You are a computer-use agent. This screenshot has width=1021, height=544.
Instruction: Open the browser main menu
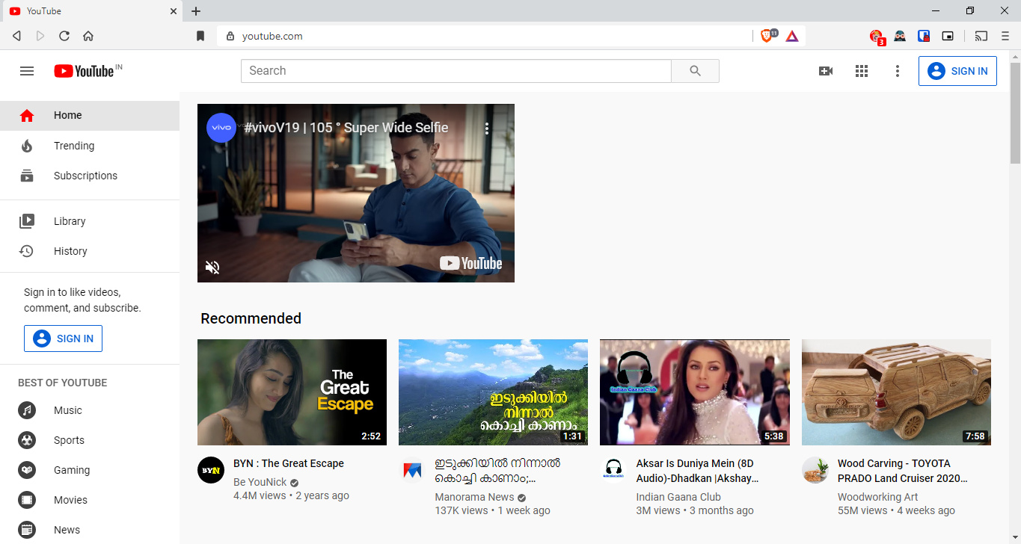[1005, 36]
